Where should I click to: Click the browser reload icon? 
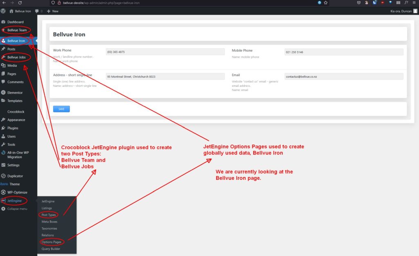[x=20, y=2]
